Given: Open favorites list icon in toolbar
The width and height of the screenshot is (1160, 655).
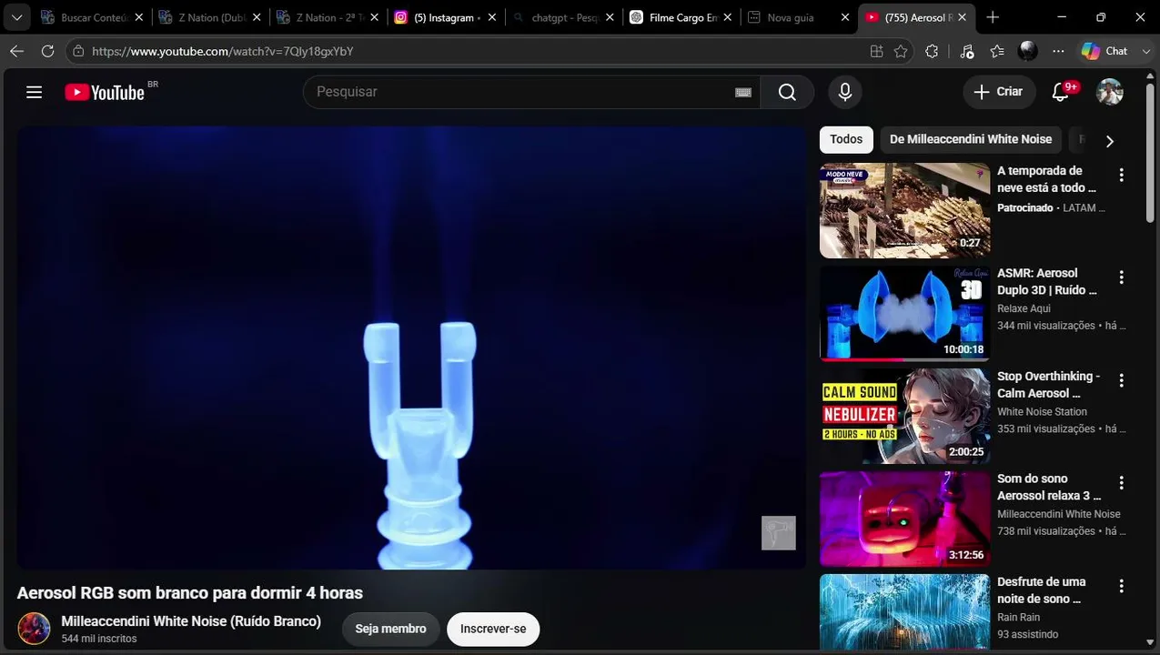Looking at the screenshot, I should tap(997, 51).
